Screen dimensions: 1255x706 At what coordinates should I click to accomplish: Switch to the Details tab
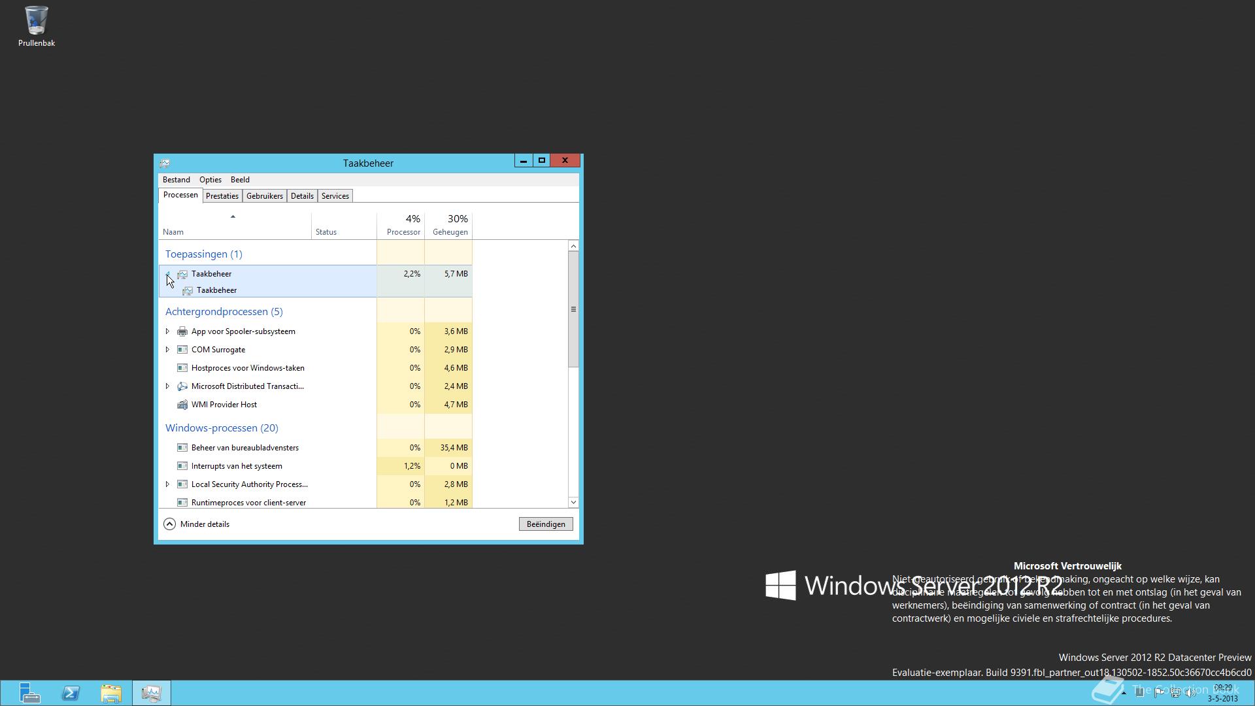coord(302,196)
